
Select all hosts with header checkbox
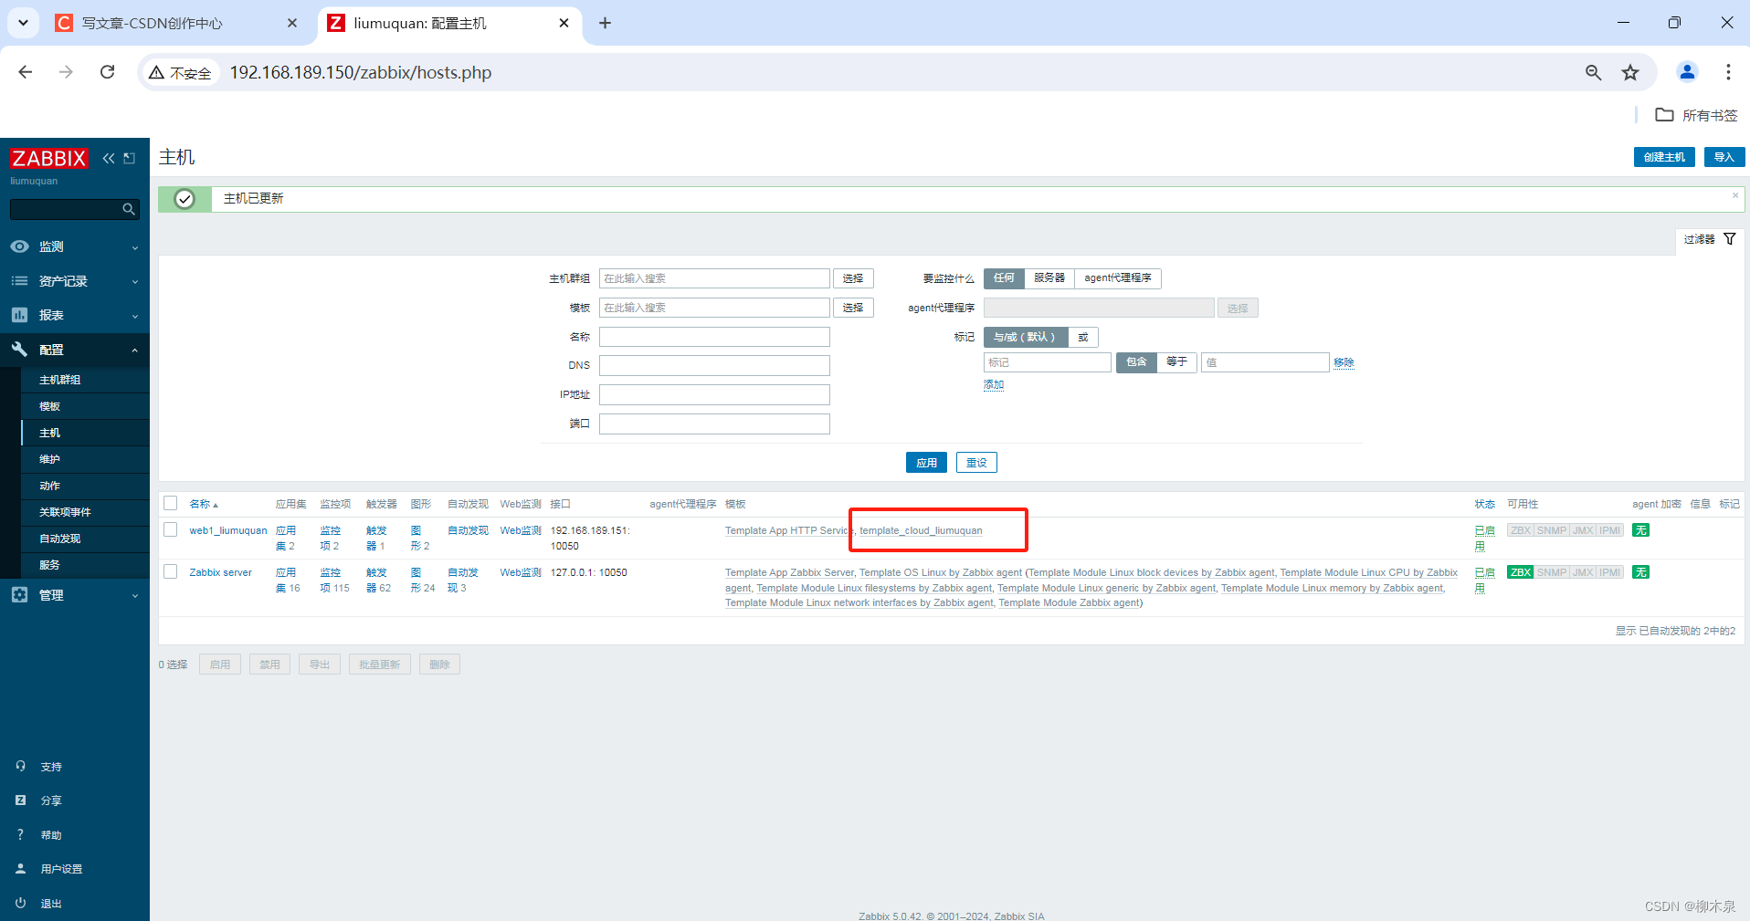[171, 503]
